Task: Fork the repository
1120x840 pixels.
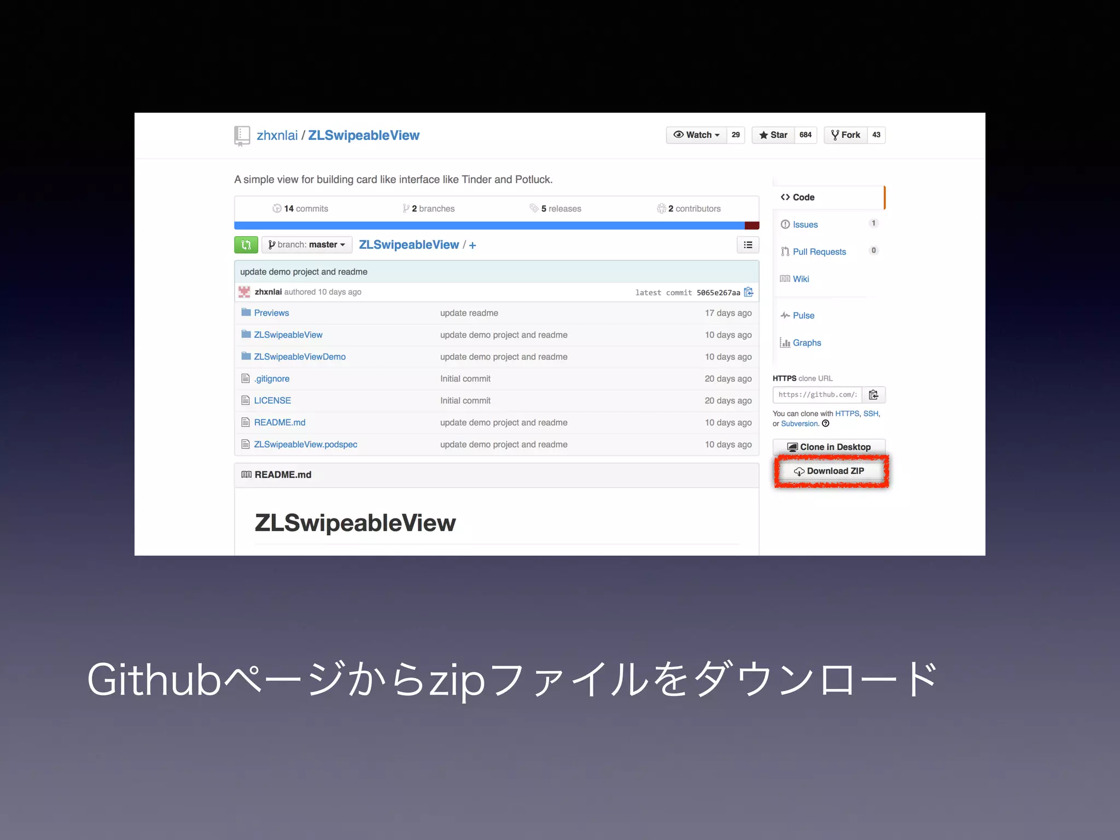Action: point(845,135)
